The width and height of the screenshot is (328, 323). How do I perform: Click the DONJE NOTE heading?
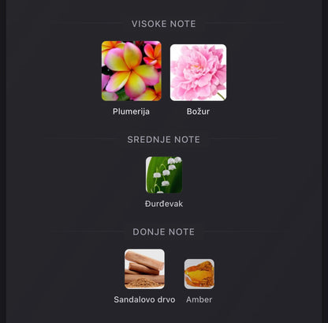point(164,232)
